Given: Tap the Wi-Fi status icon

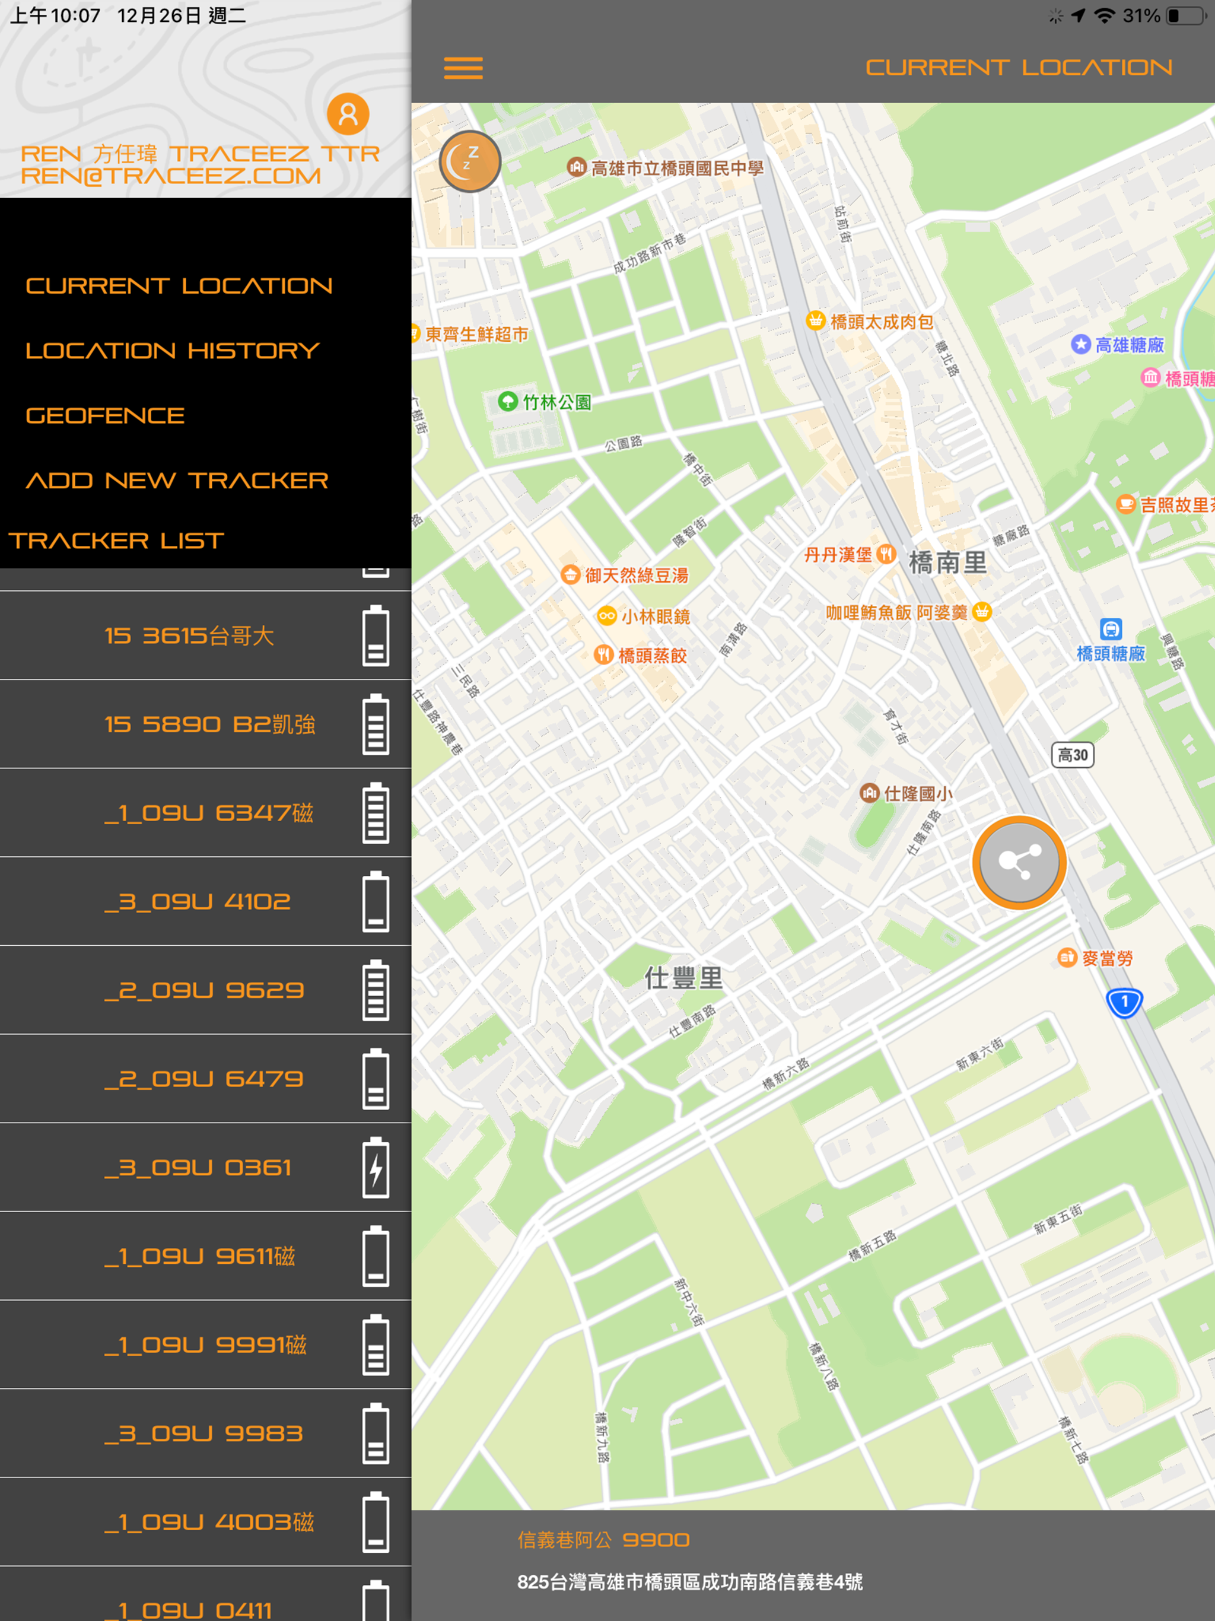Looking at the screenshot, I should click(1103, 15).
